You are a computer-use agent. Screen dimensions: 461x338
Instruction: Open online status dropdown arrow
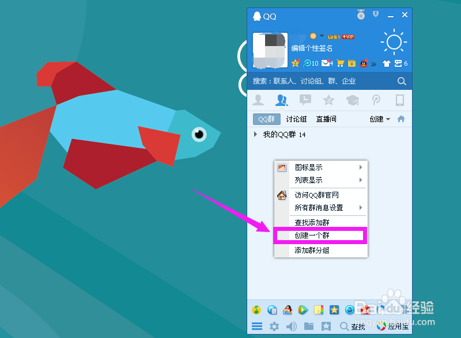(322, 36)
